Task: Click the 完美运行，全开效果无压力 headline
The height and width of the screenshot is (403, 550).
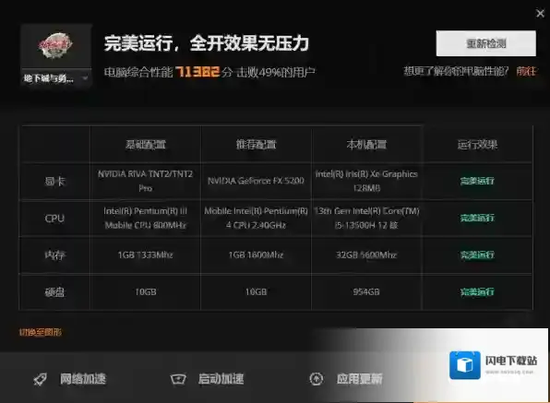Action: pos(207,43)
